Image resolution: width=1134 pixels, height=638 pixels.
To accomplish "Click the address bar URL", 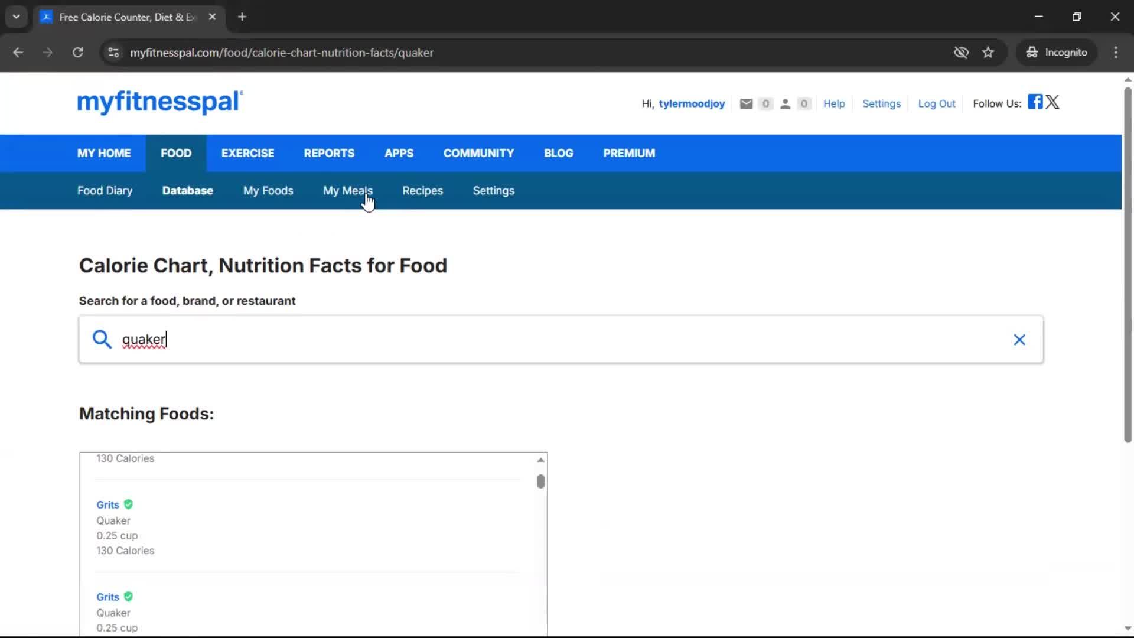I will pos(282,53).
